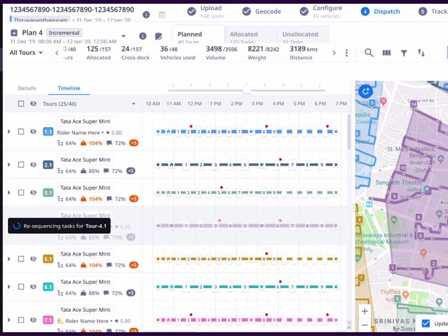Expand Tour 3.1 row details

(x=9, y=192)
